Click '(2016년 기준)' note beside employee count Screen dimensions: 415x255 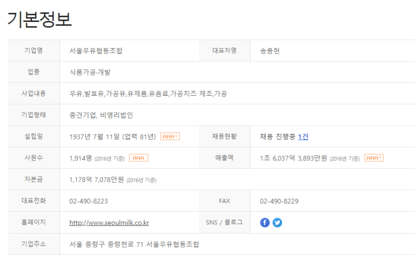pyautogui.click(x=109, y=159)
